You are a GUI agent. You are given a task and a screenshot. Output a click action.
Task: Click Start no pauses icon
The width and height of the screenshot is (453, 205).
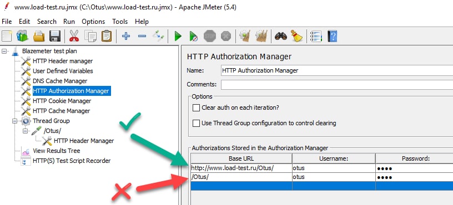[x=193, y=37]
